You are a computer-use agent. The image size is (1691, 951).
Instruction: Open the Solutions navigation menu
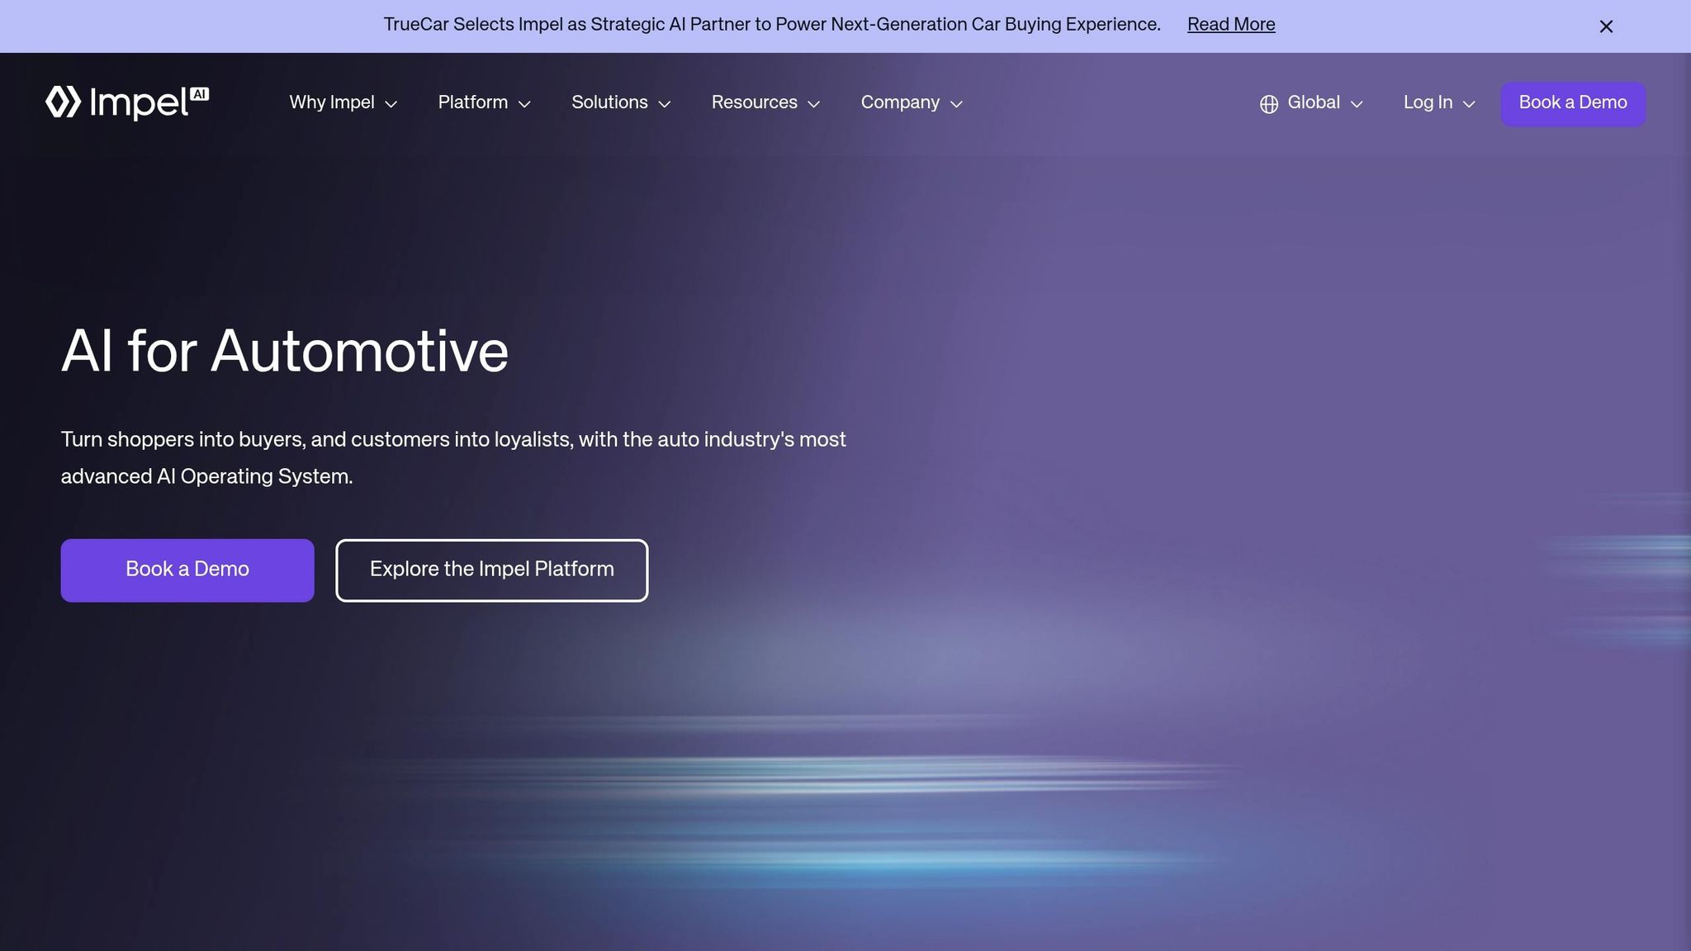(x=621, y=103)
